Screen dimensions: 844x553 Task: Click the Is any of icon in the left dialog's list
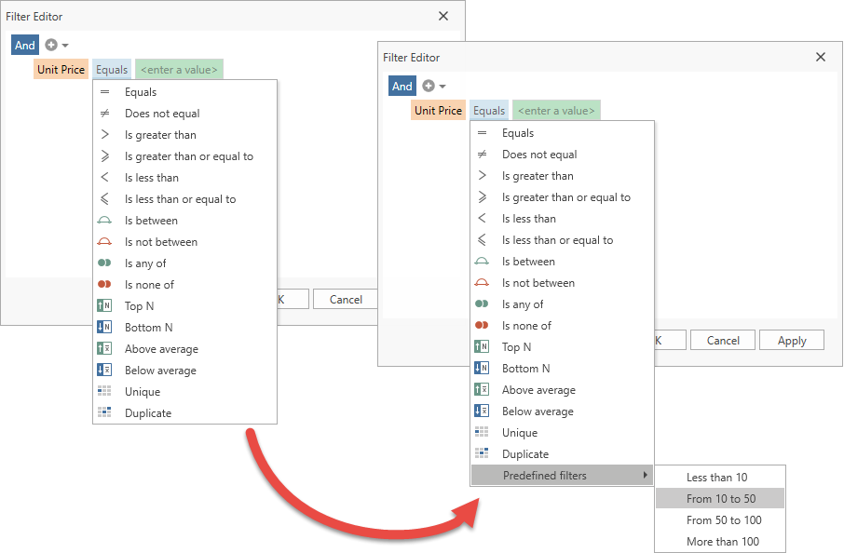104,263
